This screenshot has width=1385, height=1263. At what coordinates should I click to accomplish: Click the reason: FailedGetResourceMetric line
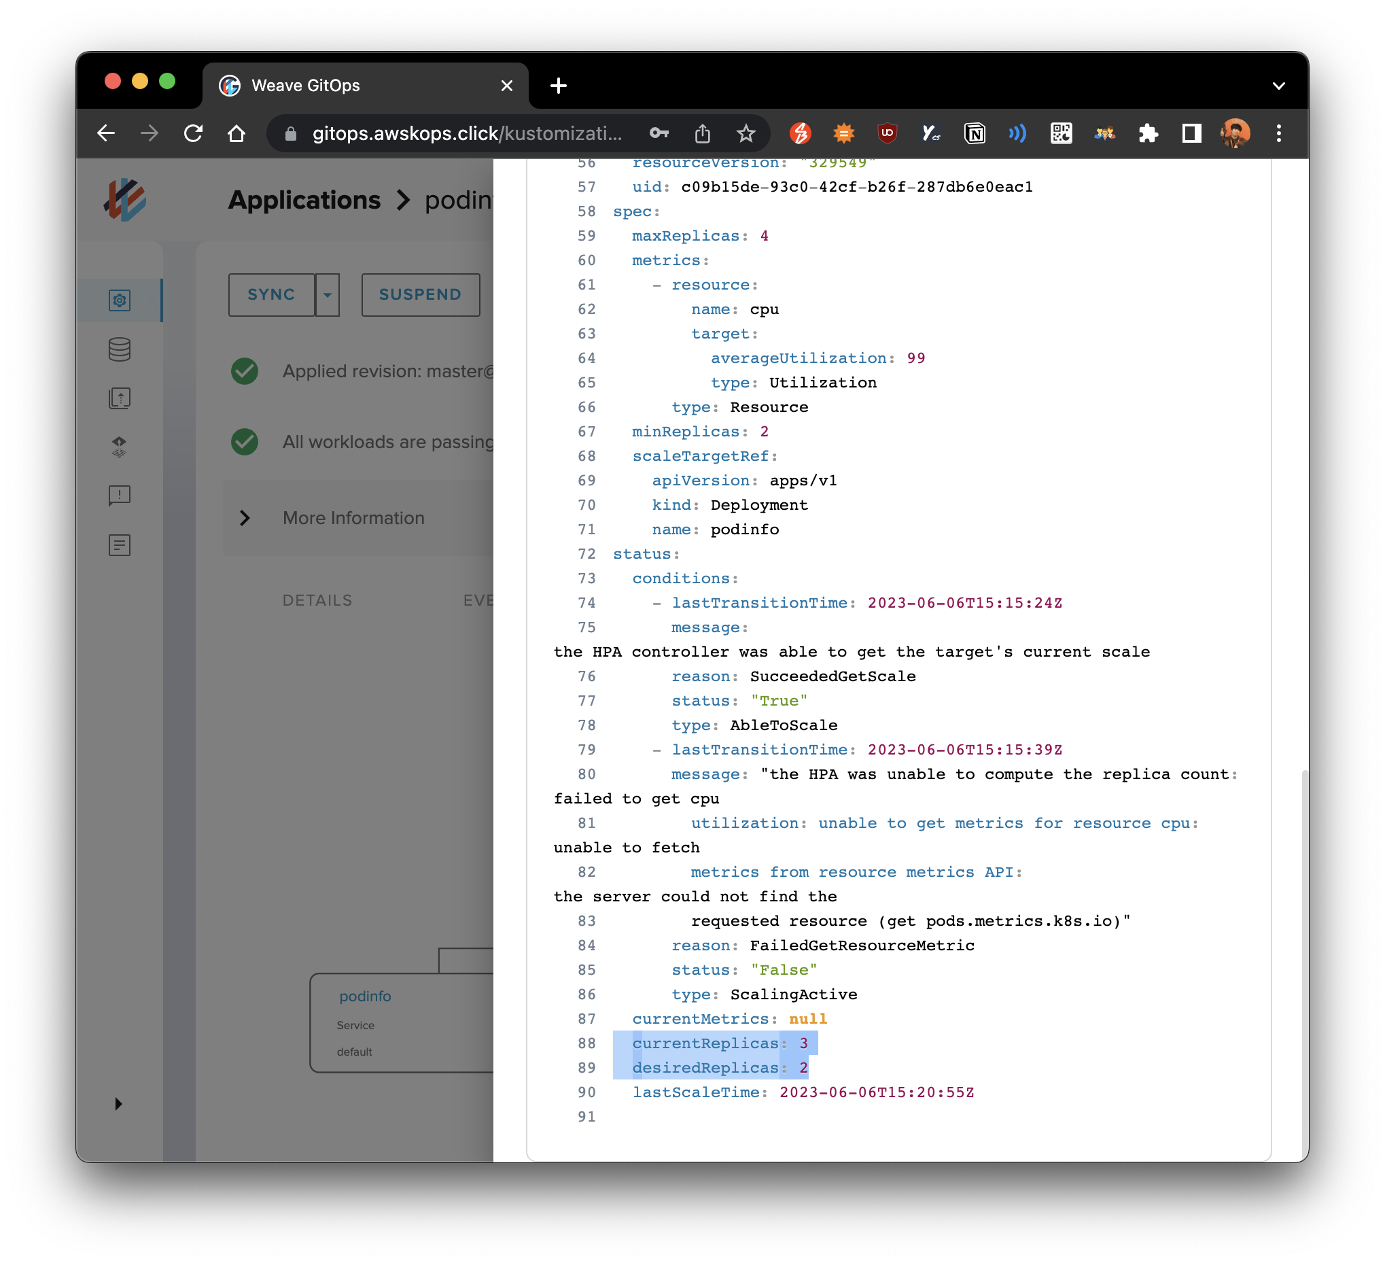coord(823,946)
